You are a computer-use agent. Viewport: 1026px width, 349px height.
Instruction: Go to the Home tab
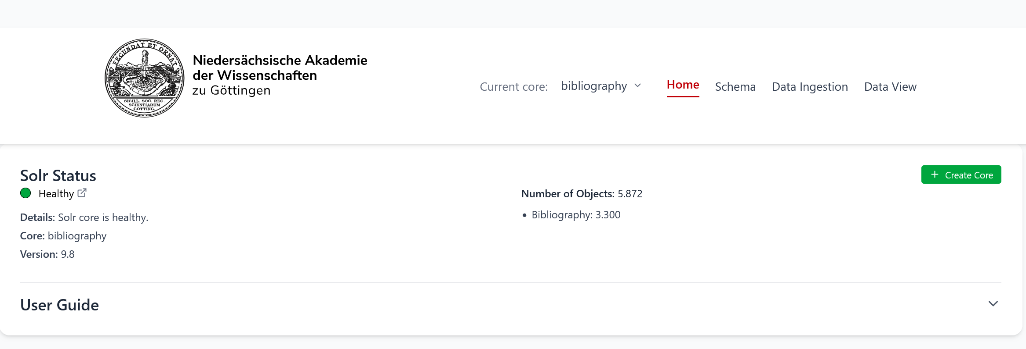tap(683, 85)
